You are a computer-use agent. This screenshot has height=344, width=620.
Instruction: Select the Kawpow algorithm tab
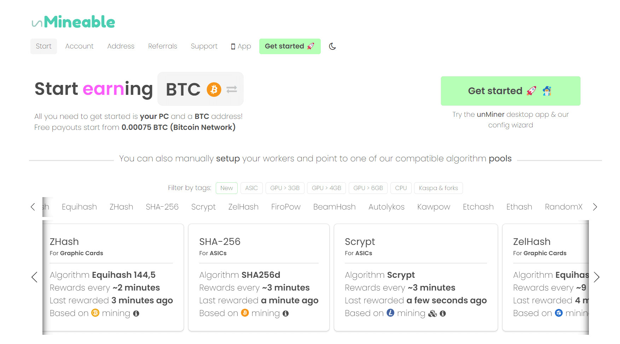[434, 207]
